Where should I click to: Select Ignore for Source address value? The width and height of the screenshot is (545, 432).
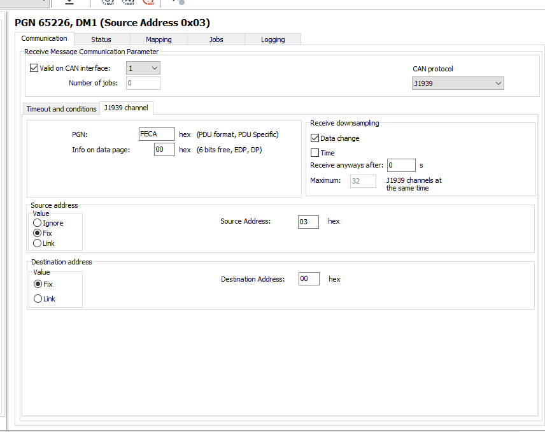[38, 224]
